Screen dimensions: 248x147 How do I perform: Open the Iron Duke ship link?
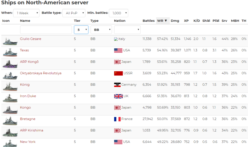28,96
